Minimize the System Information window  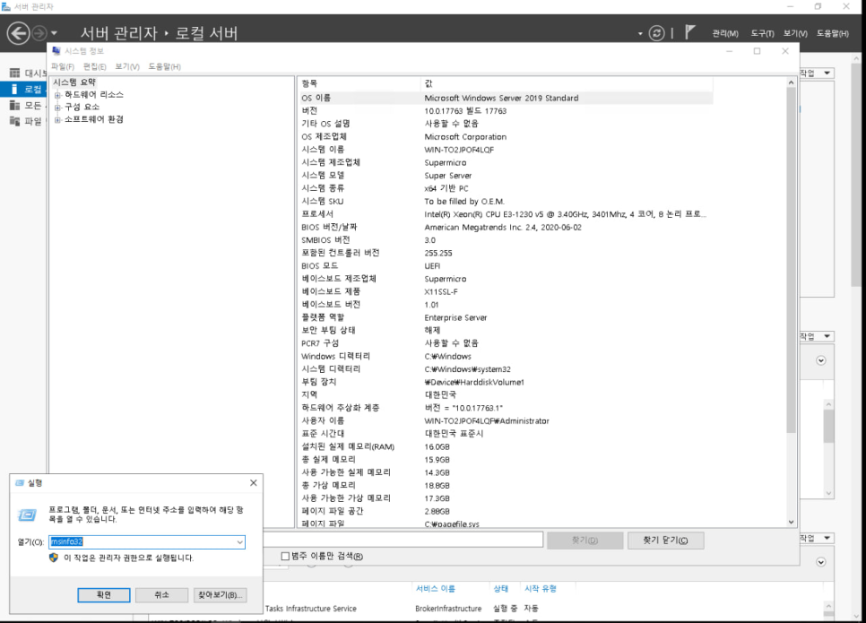tap(729, 51)
